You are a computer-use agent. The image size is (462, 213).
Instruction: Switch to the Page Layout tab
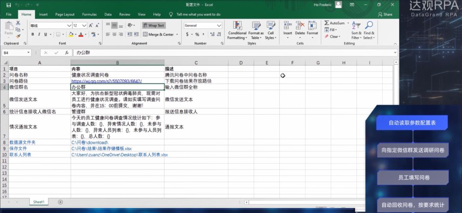pos(65,15)
